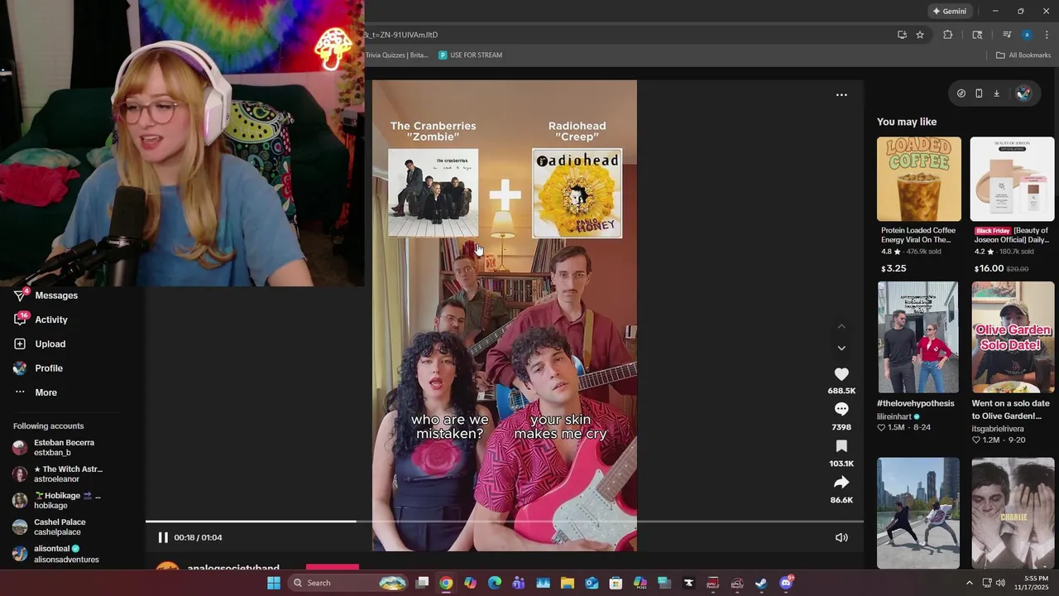
Task: Open File Explorer from the taskbar
Action: click(568, 583)
